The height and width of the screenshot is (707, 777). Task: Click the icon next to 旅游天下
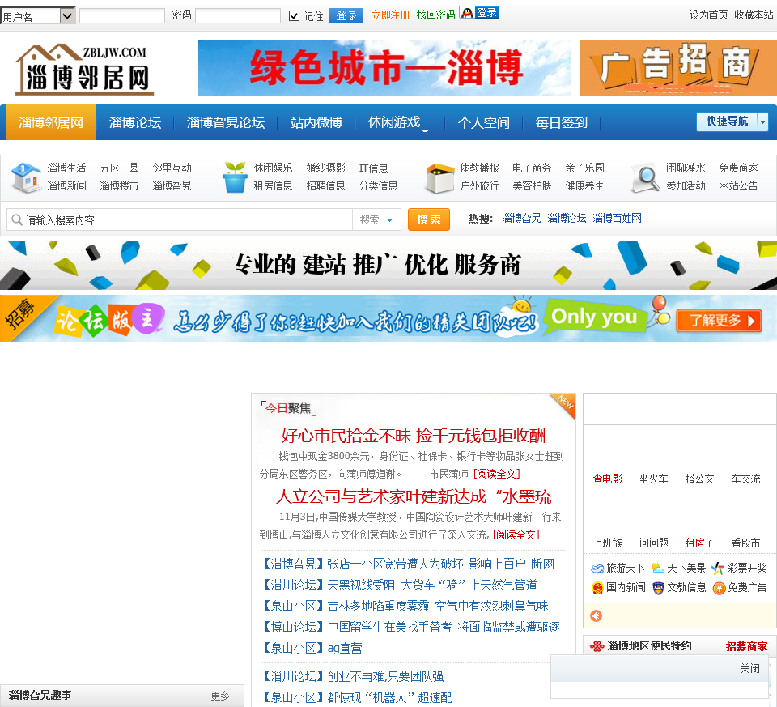[597, 569]
